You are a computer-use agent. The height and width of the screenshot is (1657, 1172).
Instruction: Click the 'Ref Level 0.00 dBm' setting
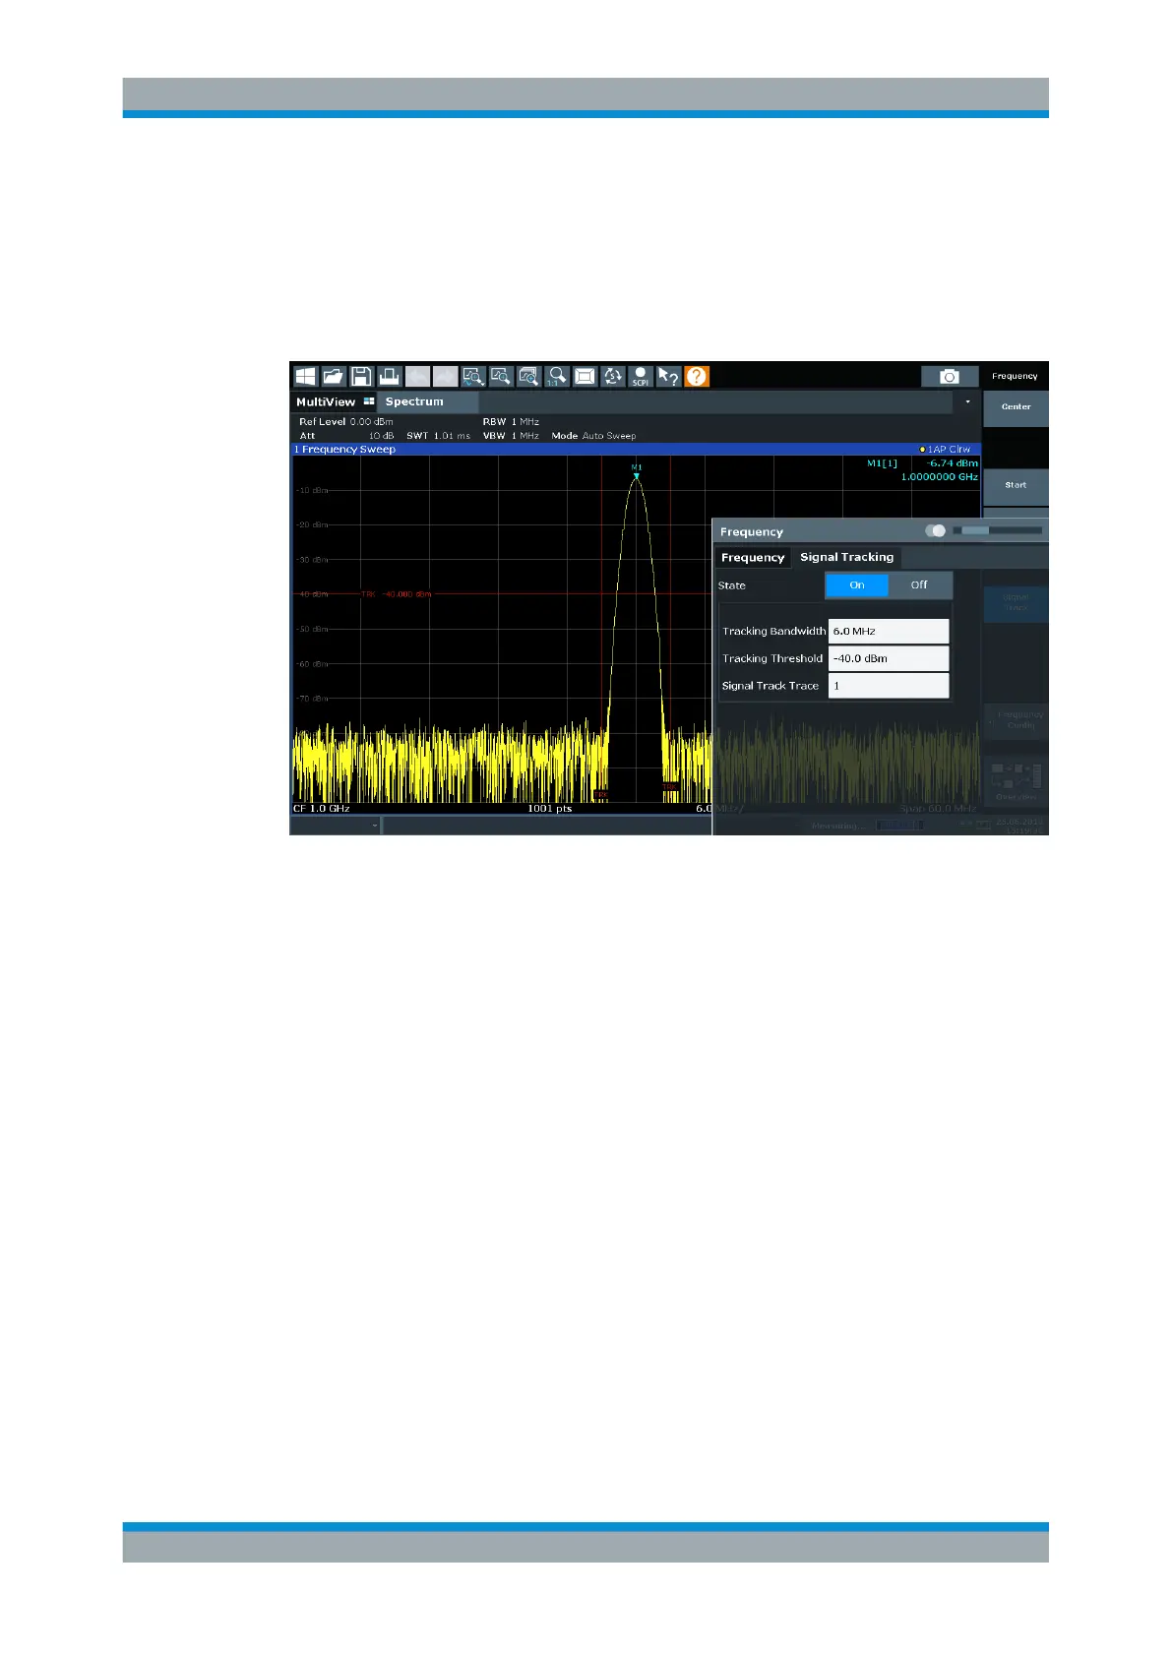pyautogui.click(x=345, y=421)
